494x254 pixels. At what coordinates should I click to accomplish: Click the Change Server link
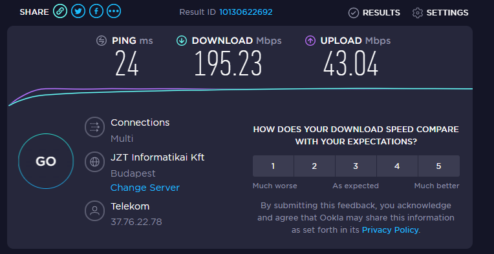pyautogui.click(x=145, y=188)
